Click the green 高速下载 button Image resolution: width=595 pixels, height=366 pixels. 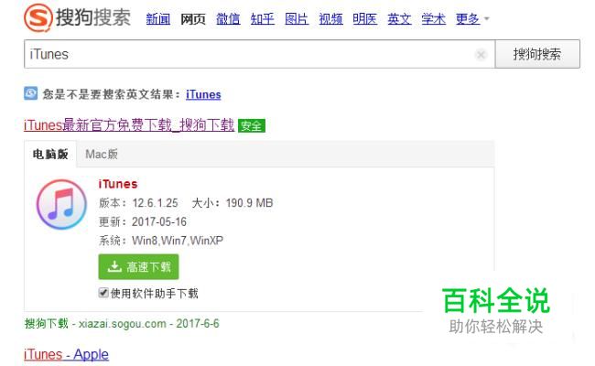click(138, 266)
